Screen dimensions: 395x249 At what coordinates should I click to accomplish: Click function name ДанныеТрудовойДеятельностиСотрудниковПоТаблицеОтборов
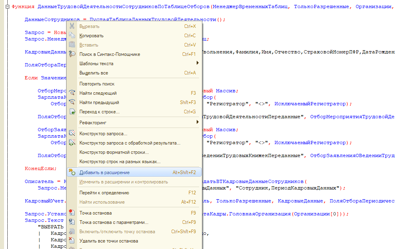tap(123, 7)
